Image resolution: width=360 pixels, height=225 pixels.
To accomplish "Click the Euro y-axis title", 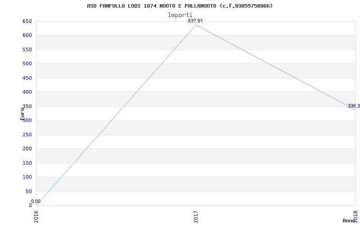I will tap(22, 114).
